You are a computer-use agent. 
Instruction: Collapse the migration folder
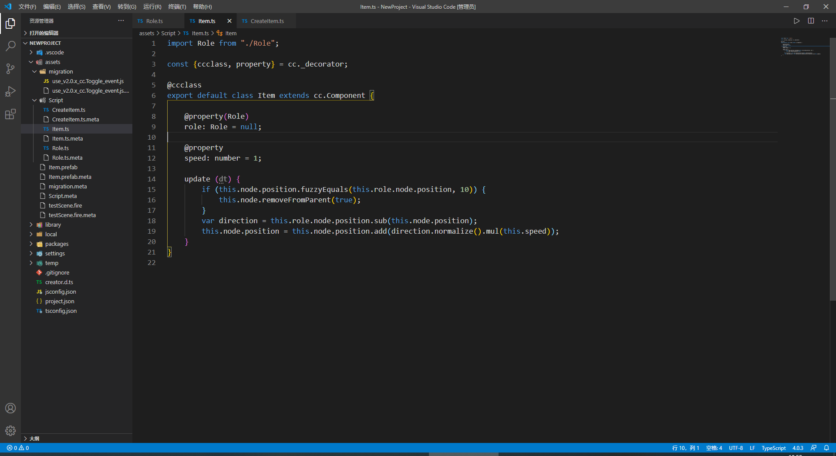click(61, 72)
